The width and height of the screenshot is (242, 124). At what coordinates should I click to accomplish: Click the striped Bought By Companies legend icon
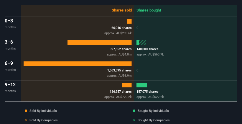(x=134, y=120)
